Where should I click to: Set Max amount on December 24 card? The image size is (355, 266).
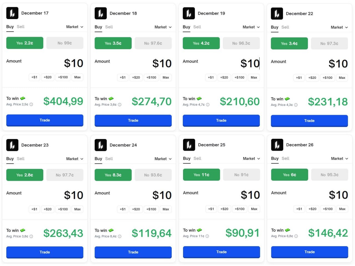coord(166,209)
